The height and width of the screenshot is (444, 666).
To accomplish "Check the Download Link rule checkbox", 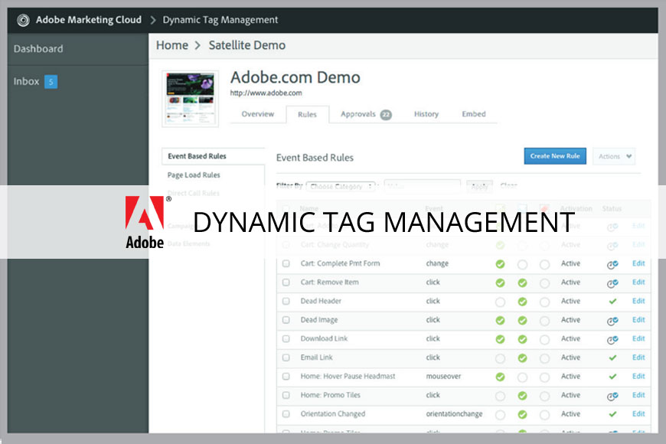I will [286, 338].
